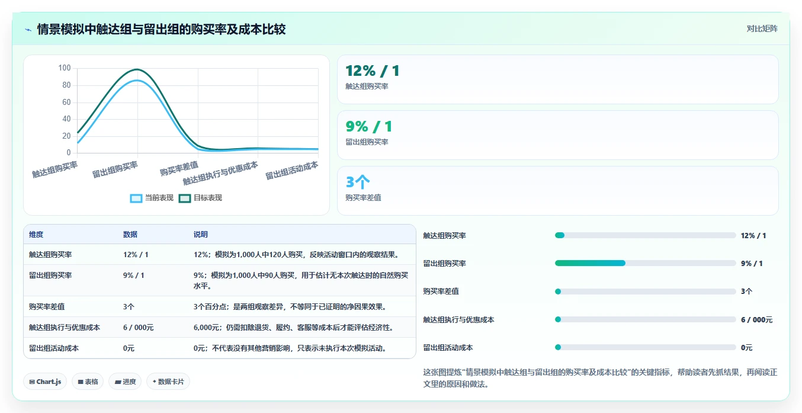The height and width of the screenshot is (413, 802).
Task: Click the 留出组购买率 chart axis label
Action: (x=115, y=169)
